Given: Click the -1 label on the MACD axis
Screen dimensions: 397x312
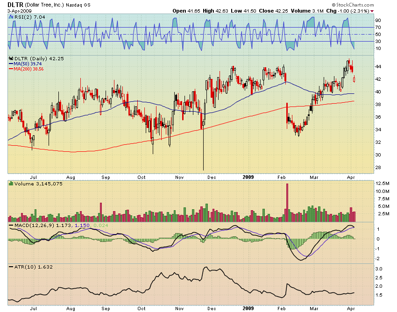Looking at the screenshot, I should pos(377,248).
